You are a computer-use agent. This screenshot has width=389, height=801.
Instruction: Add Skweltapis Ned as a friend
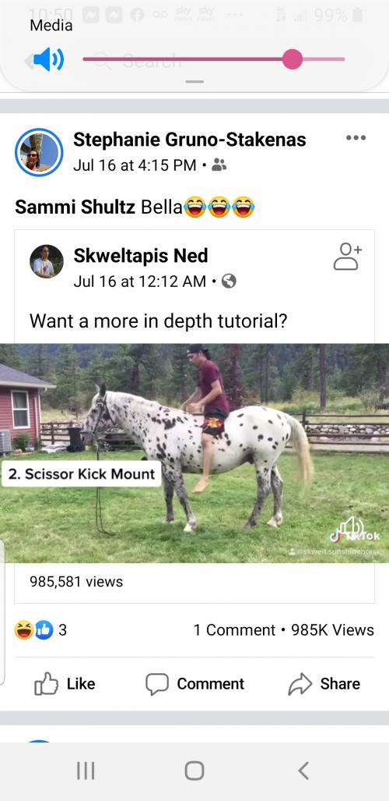(x=348, y=256)
